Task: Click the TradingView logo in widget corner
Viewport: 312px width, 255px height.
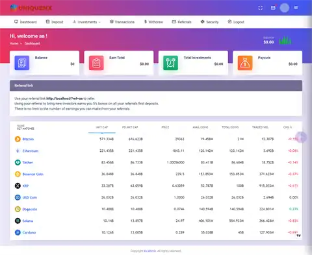Action: pyautogui.click(x=299, y=236)
